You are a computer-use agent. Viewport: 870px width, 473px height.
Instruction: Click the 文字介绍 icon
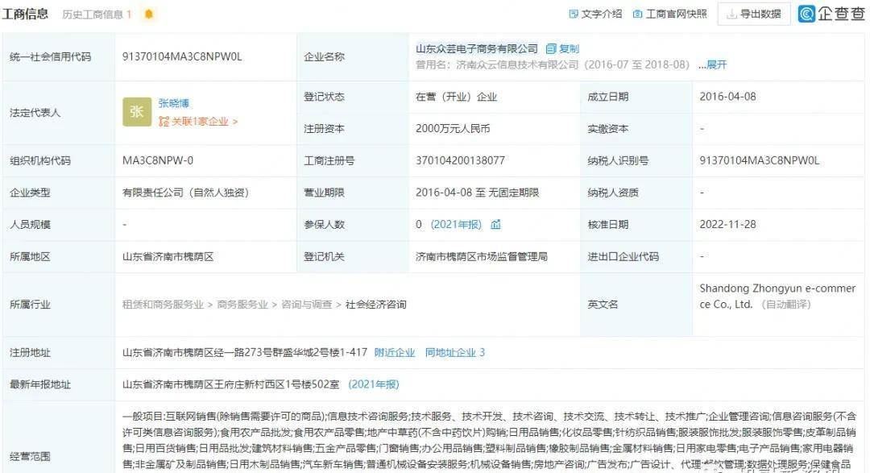click(574, 14)
